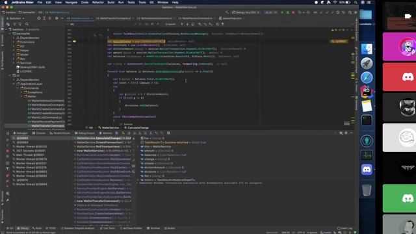This screenshot has width=416, height=234.
Task: Open Dynamic Program Analysis tool window
Action: (x=78, y=228)
